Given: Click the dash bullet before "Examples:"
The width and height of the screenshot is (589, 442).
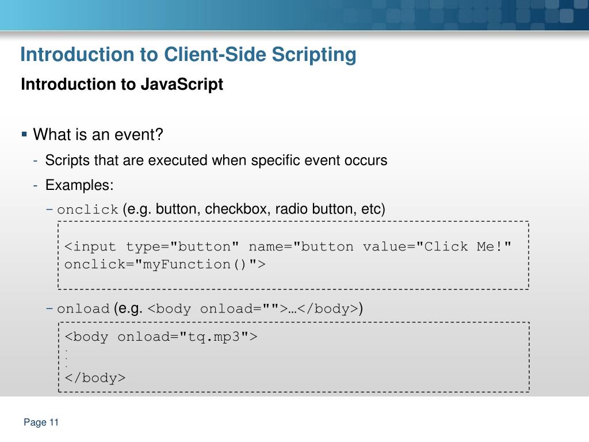Looking at the screenshot, I should 36,185.
